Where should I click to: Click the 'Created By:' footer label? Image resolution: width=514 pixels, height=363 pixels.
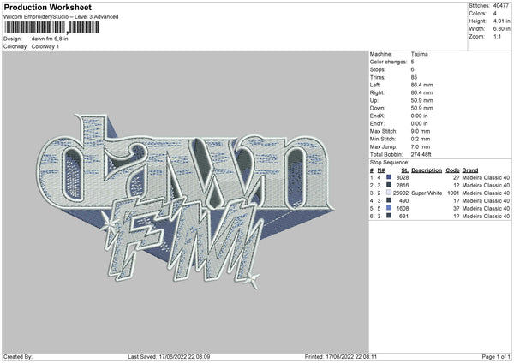tap(18, 356)
